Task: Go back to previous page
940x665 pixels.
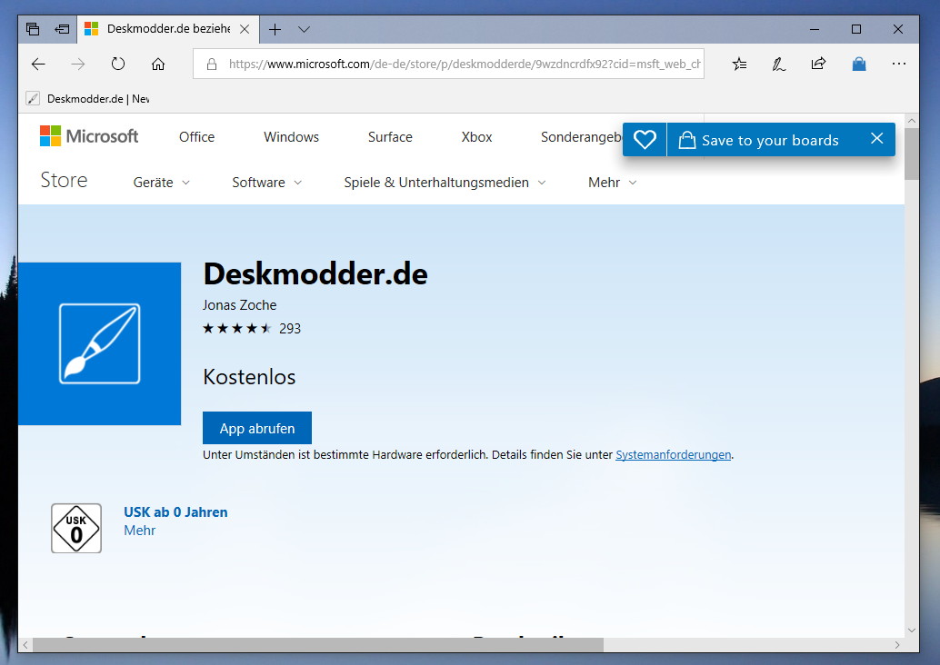Action: click(x=38, y=65)
